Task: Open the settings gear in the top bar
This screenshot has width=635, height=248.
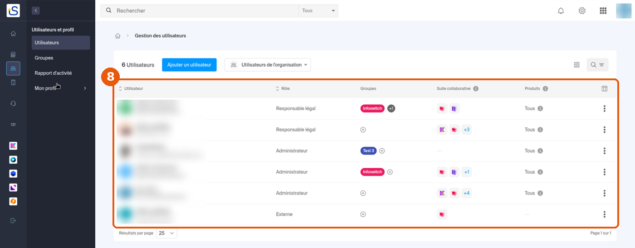Action: tap(582, 10)
